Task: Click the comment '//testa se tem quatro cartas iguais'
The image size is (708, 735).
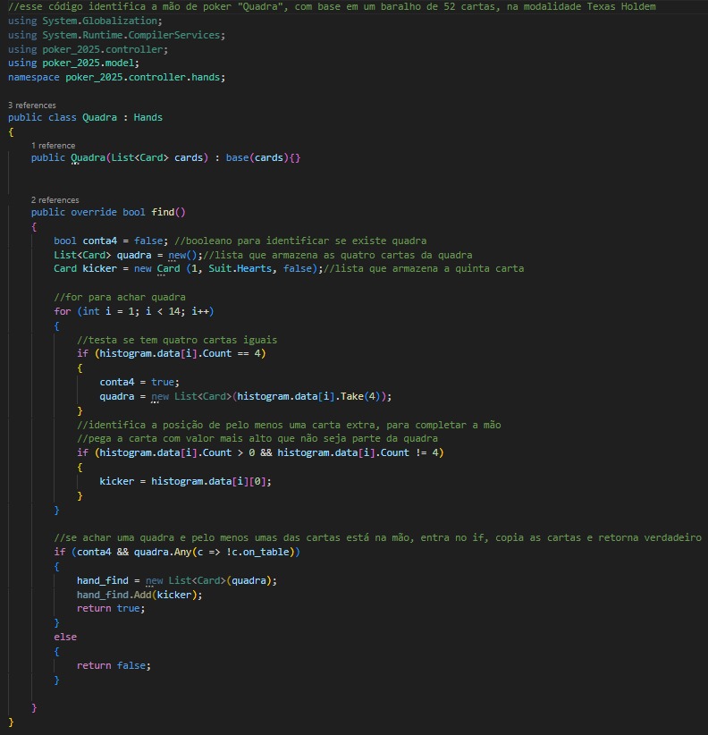Action: pyautogui.click(x=177, y=340)
